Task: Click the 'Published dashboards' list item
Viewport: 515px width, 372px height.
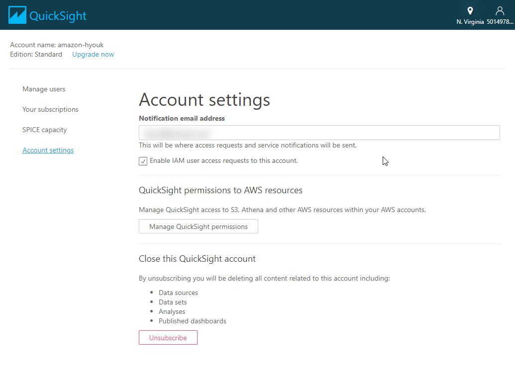Action: tap(193, 321)
